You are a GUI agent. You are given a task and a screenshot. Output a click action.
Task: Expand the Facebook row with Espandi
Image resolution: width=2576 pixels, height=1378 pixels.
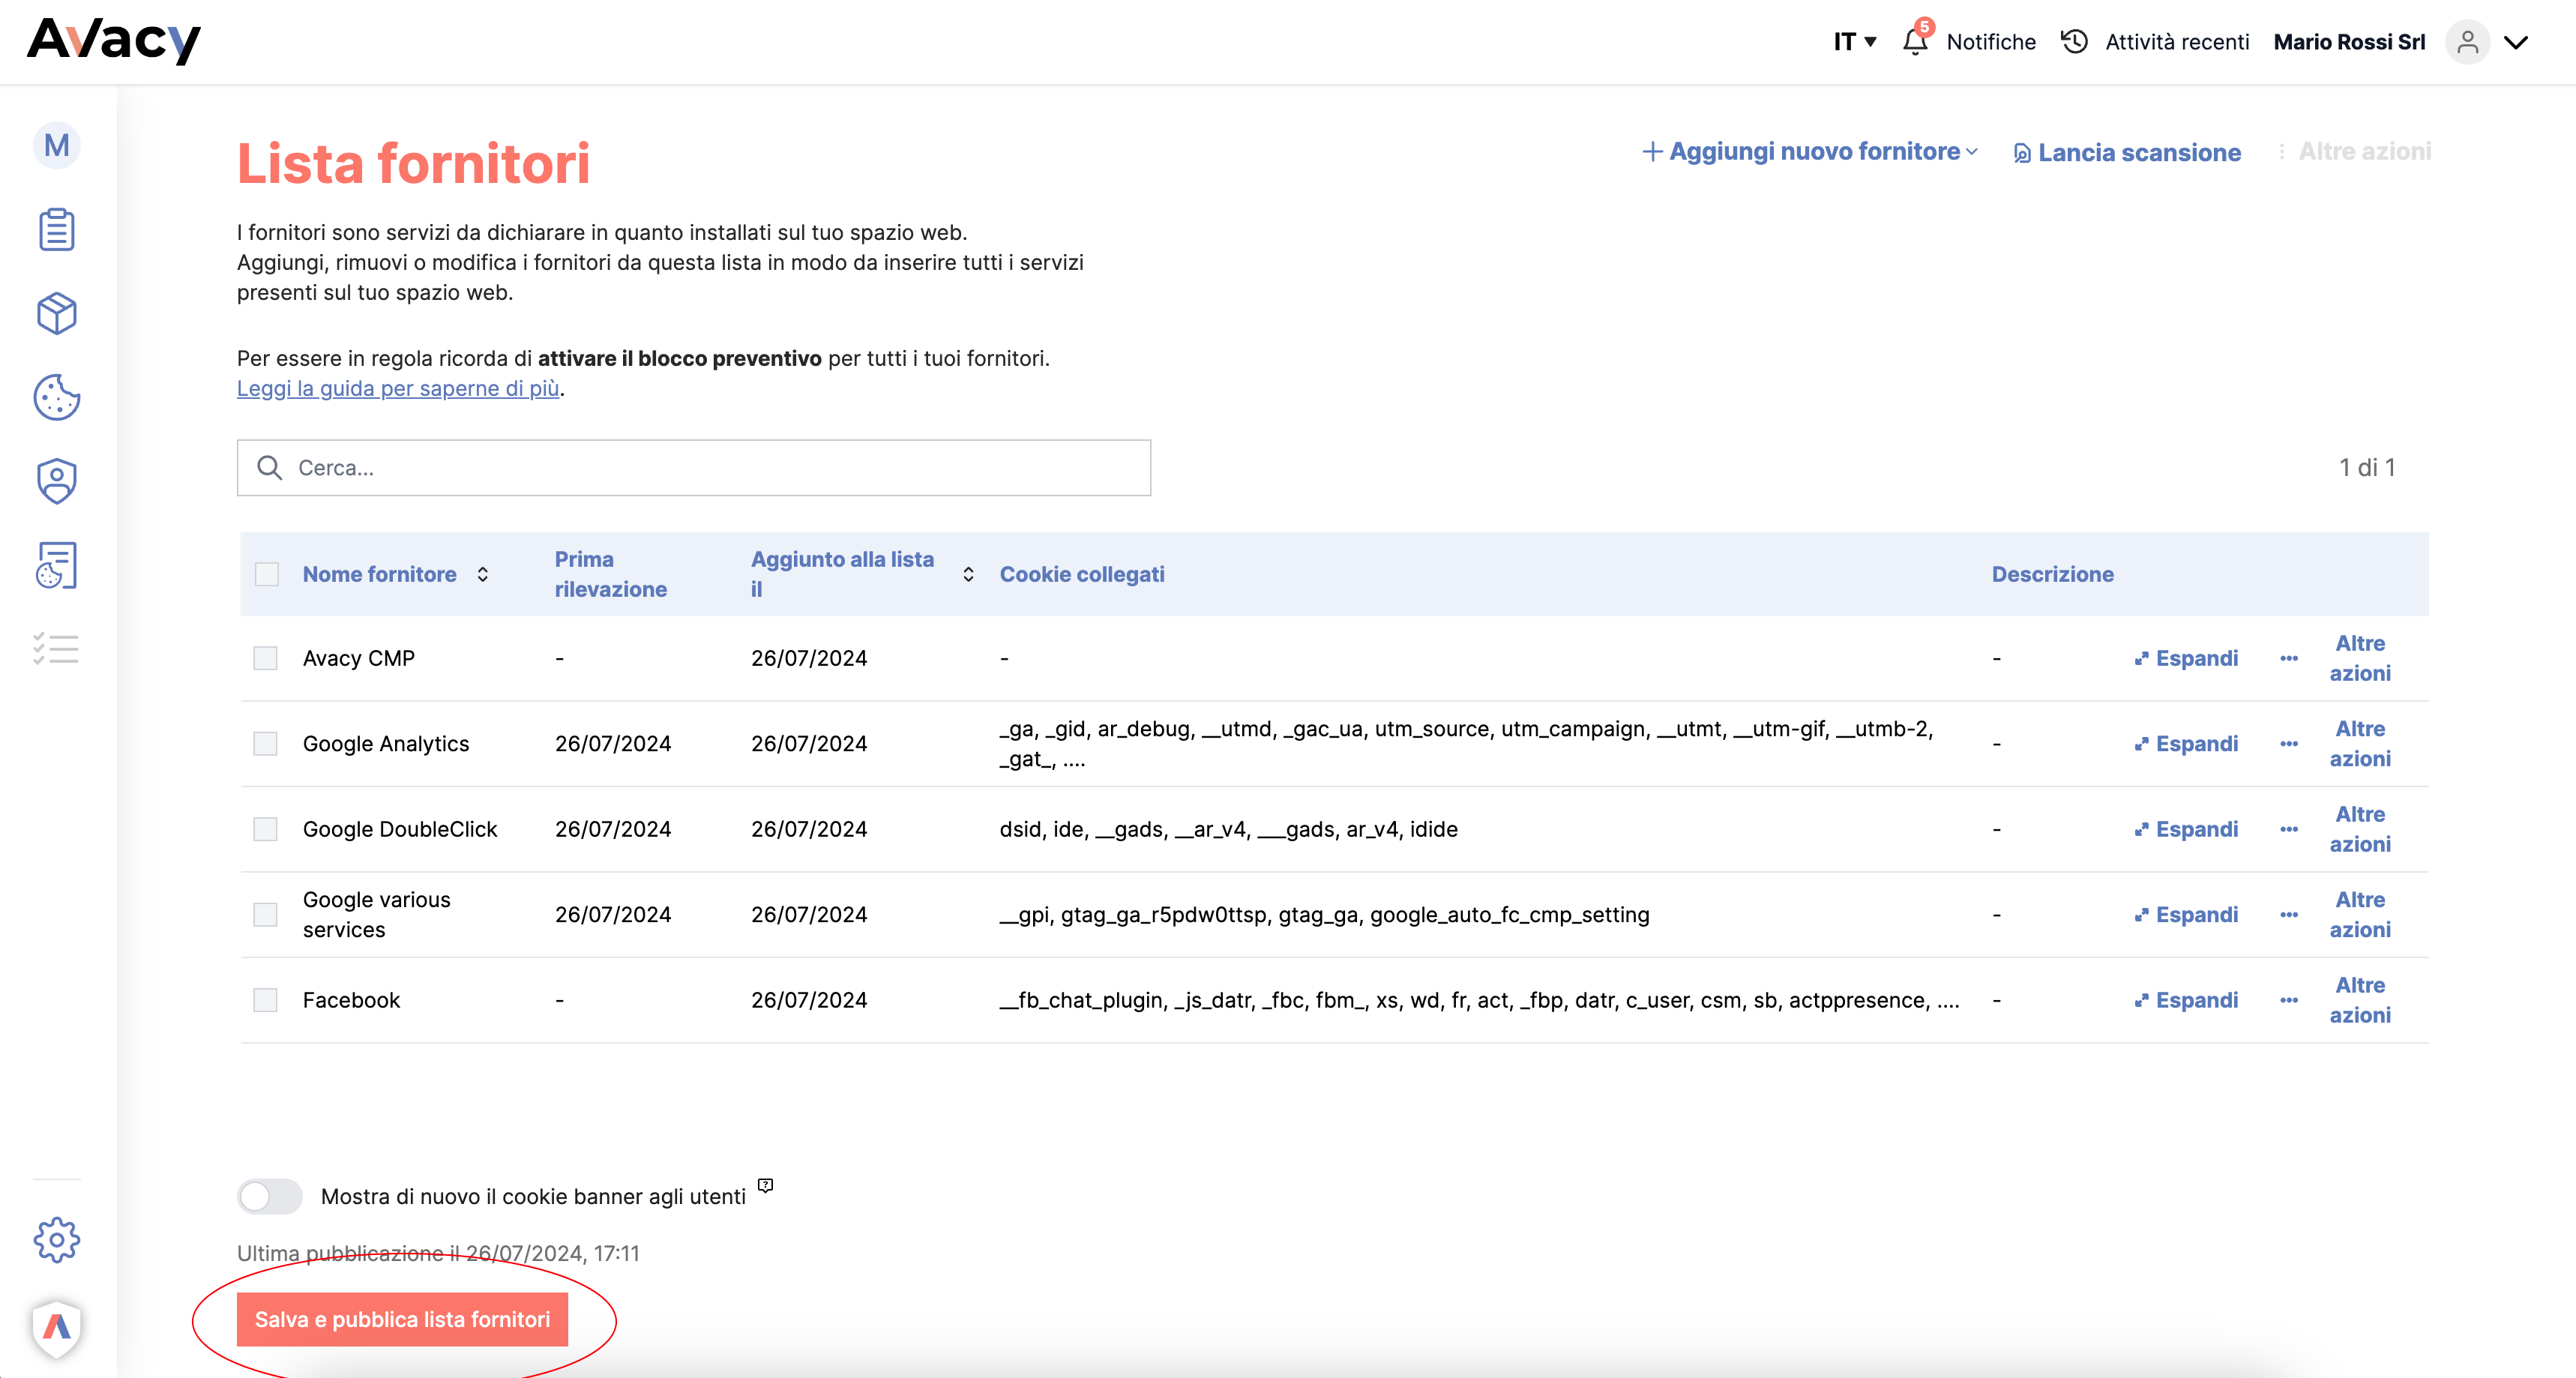point(2186,1001)
